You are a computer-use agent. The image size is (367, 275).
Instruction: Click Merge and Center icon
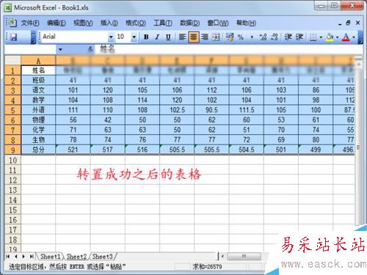click(216, 37)
